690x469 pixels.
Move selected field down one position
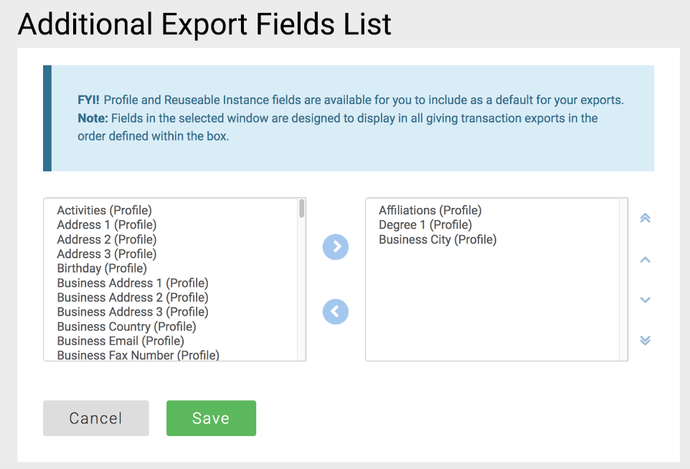click(645, 300)
